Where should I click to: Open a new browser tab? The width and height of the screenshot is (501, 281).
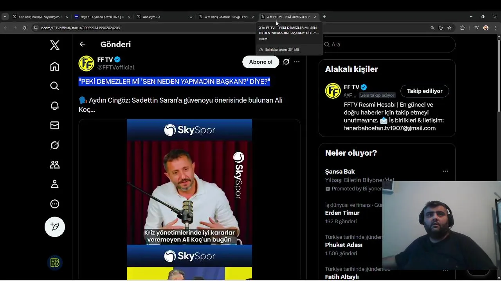(x=324, y=17)
